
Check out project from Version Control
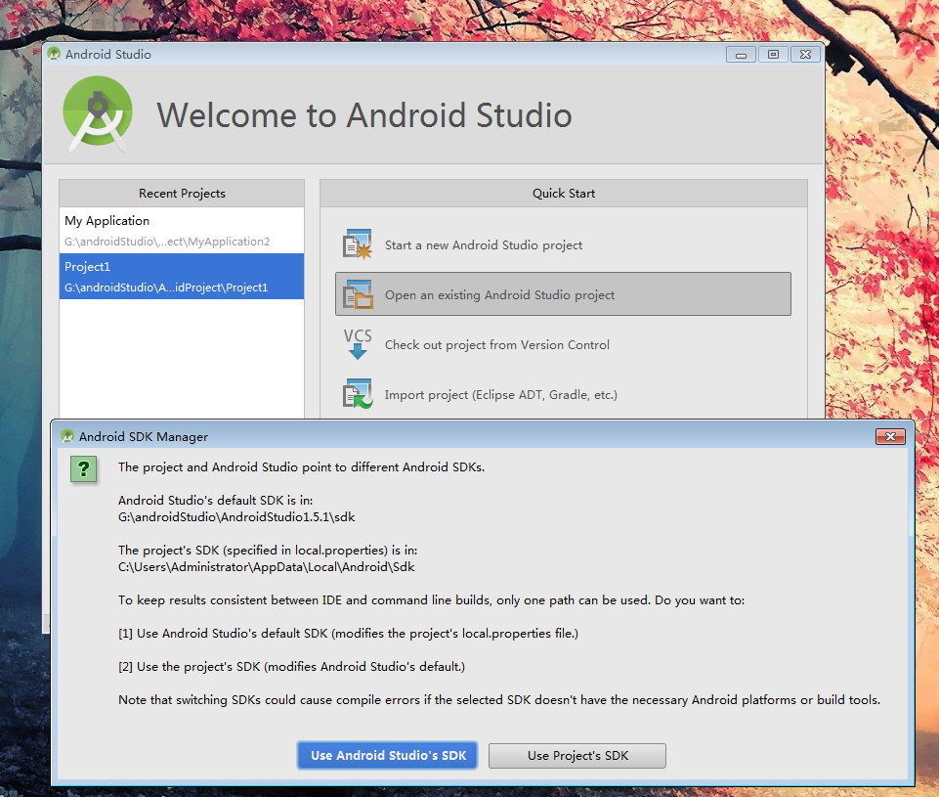563,344
